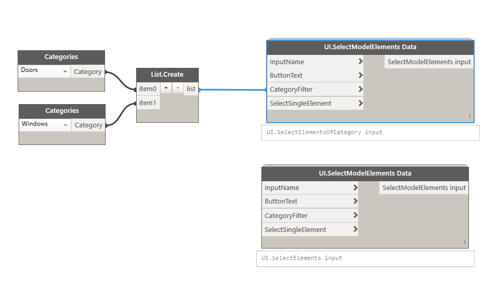Image resolution: width=500 pixels, height=291 pixels.
Task: Open the Windows category dropdown
Action: click(x=45, y=125)
